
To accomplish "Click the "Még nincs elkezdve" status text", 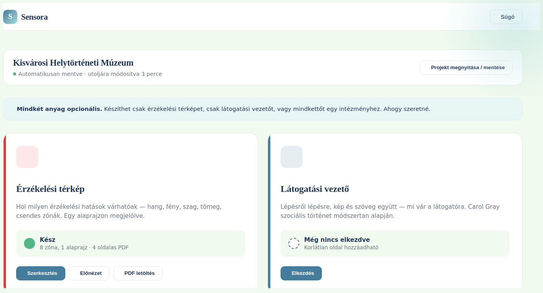I will coord(337,240).
